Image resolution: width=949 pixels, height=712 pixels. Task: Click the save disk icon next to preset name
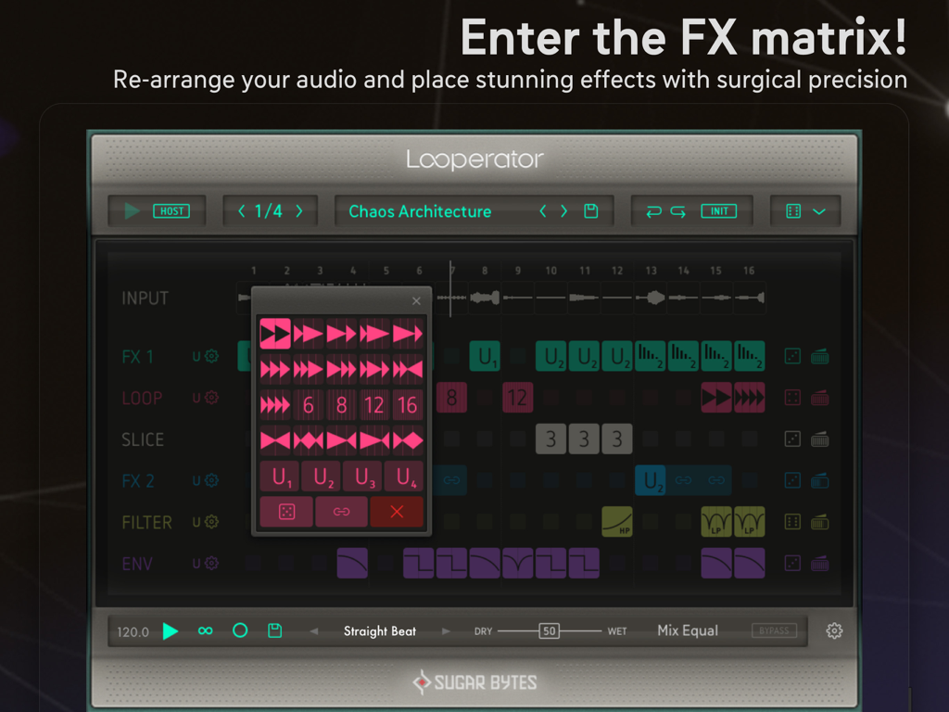590,210
